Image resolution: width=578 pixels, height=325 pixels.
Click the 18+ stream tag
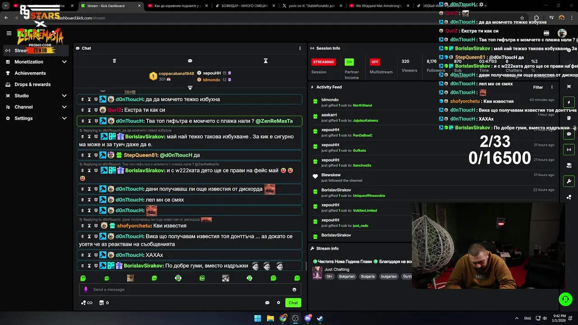[329, 276]
